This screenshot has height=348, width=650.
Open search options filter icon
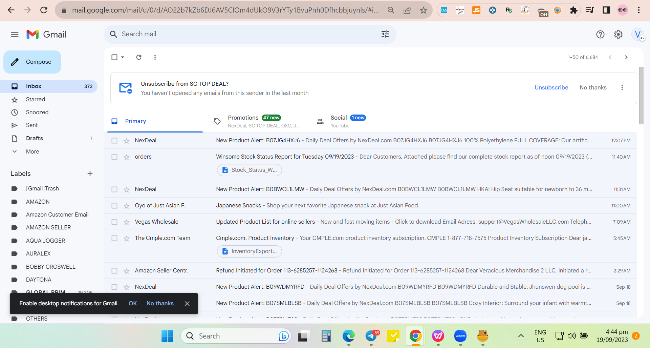tap(385, 34)
